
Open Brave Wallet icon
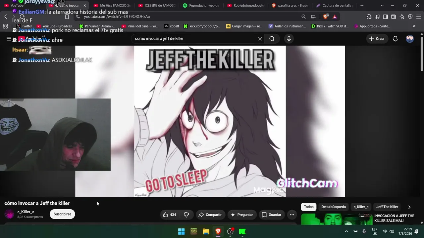[x=394, y=17]
